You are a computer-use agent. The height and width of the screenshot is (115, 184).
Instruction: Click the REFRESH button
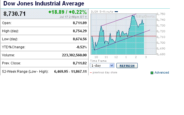[127, 66]
